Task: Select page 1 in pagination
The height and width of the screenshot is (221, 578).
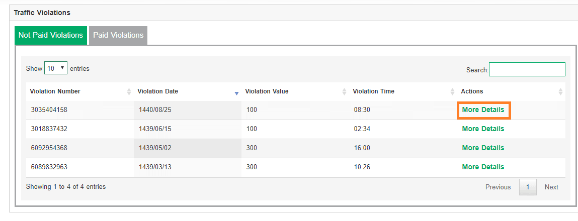Action: tap(528, 187)
